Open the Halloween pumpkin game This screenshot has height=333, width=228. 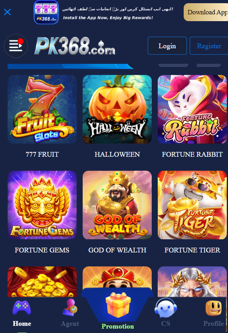117,109
